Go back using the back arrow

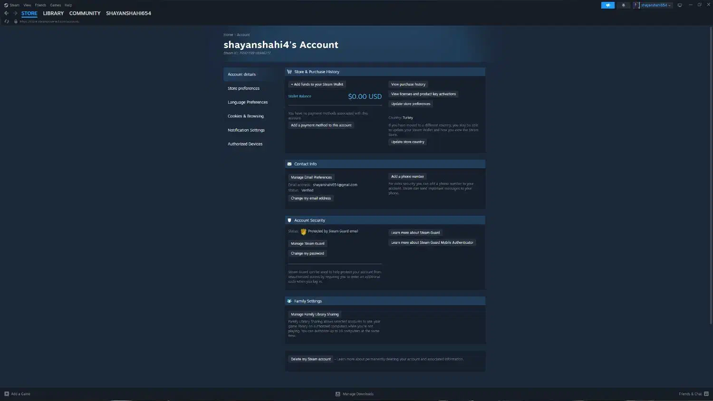coord(6,13)
